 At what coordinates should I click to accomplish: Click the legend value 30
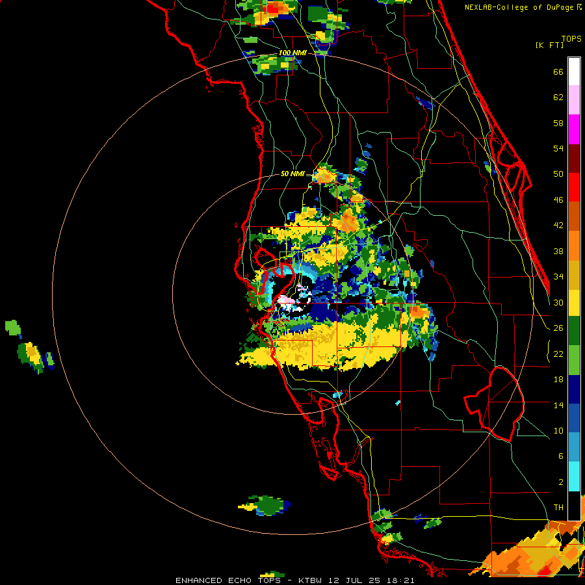coord(558,302)
